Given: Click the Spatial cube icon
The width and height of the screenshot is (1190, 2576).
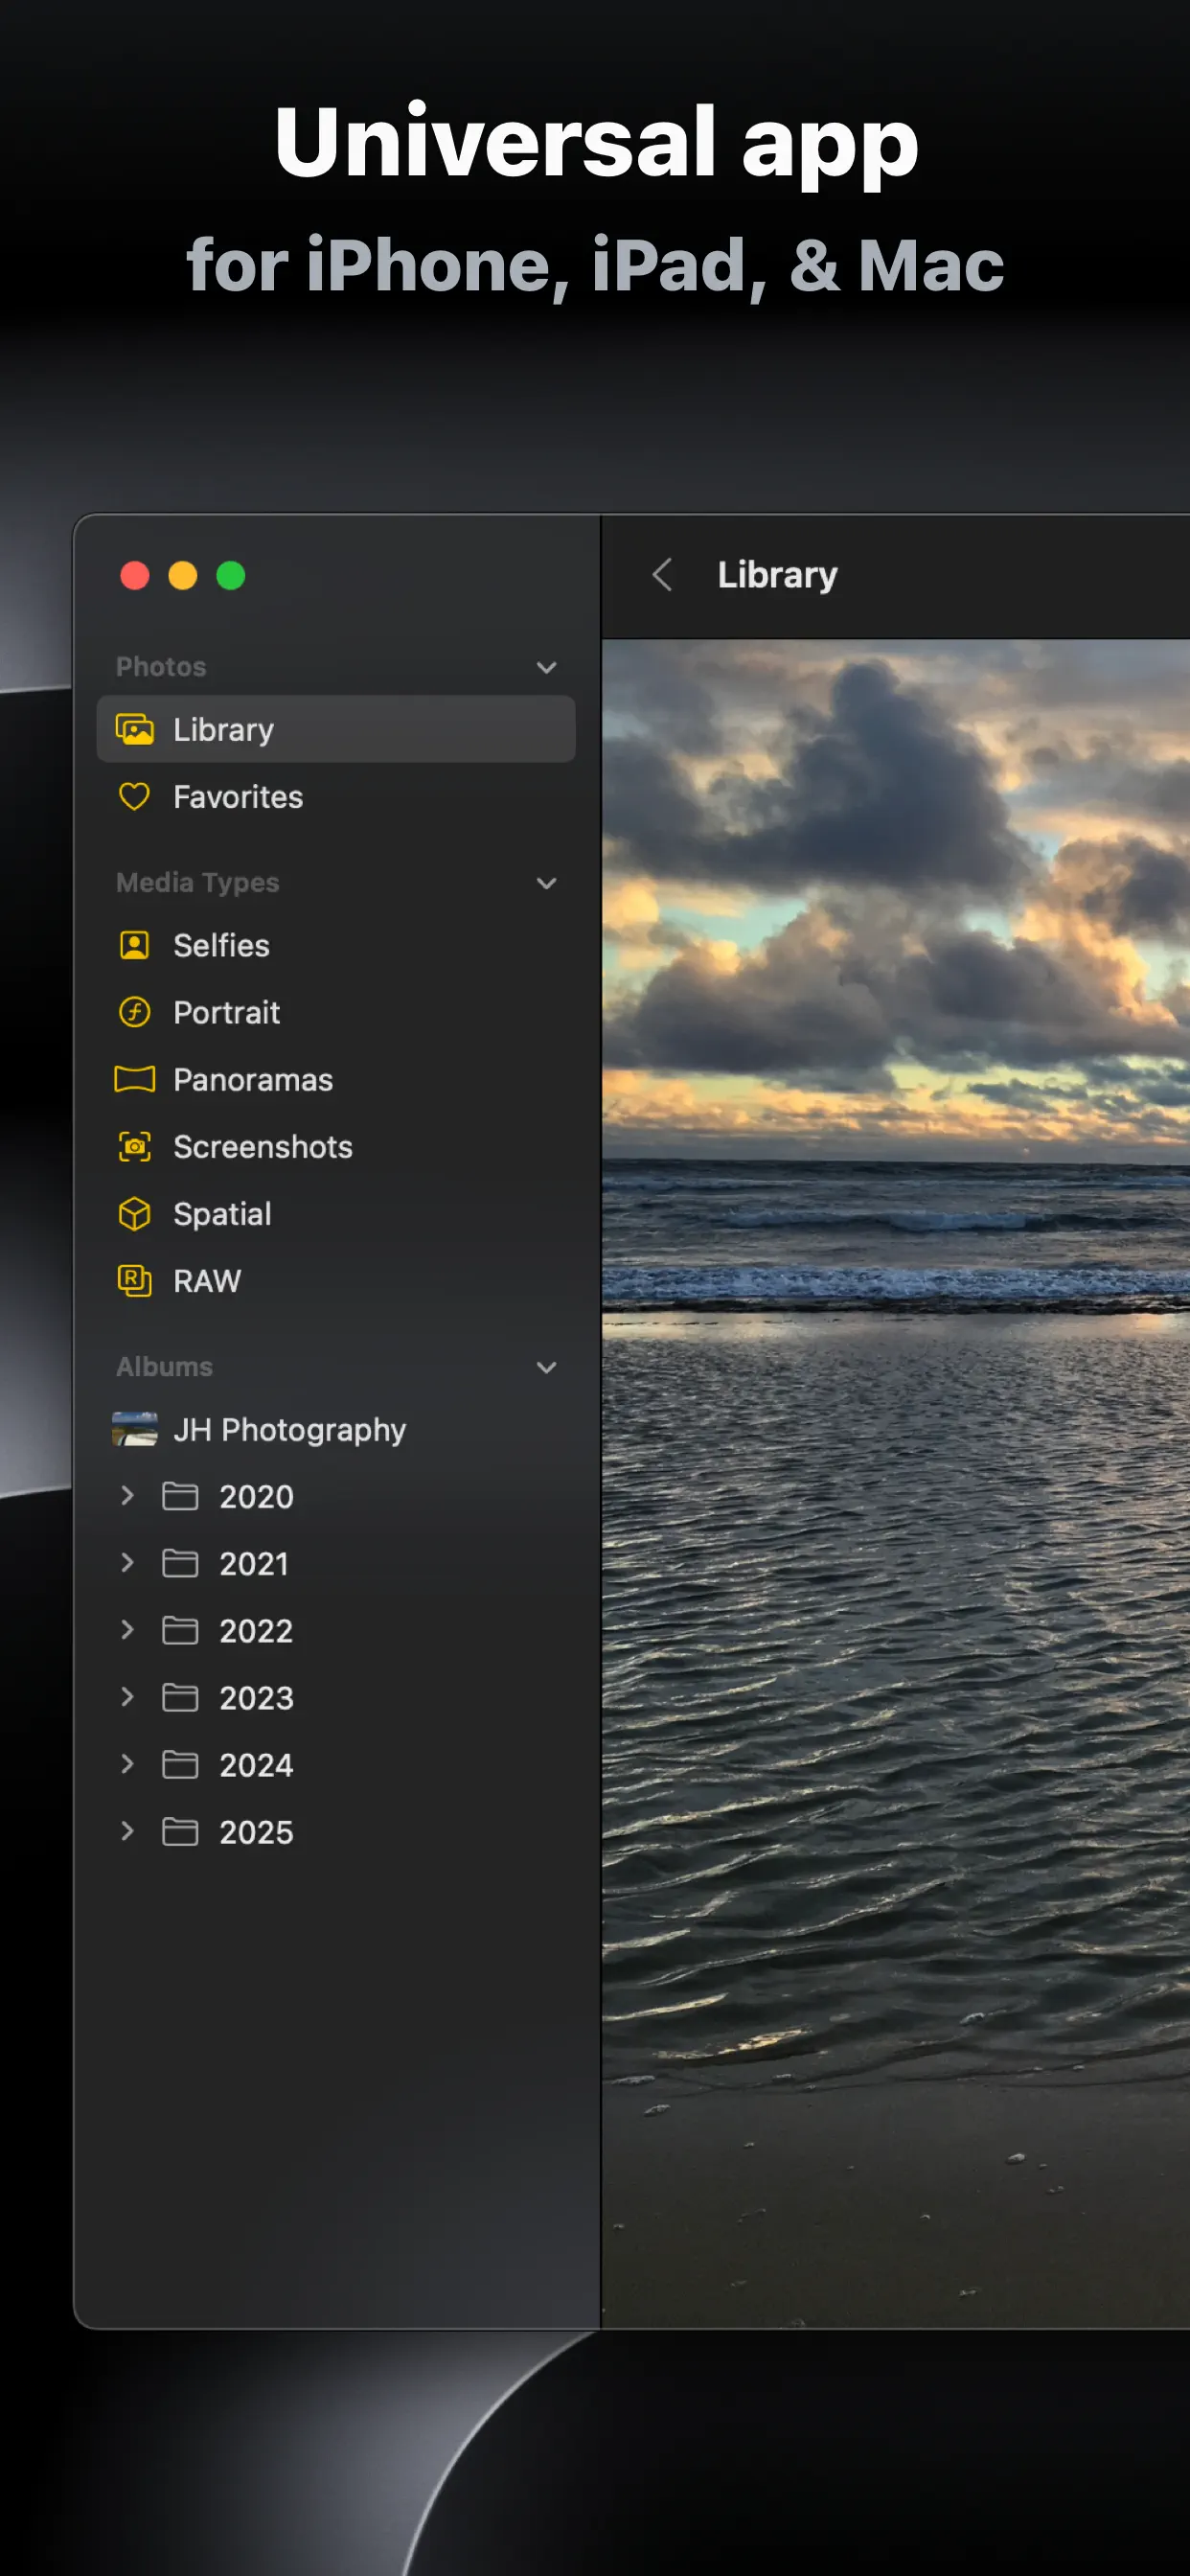Looking at the screenshot, I should pos(134,1213).
